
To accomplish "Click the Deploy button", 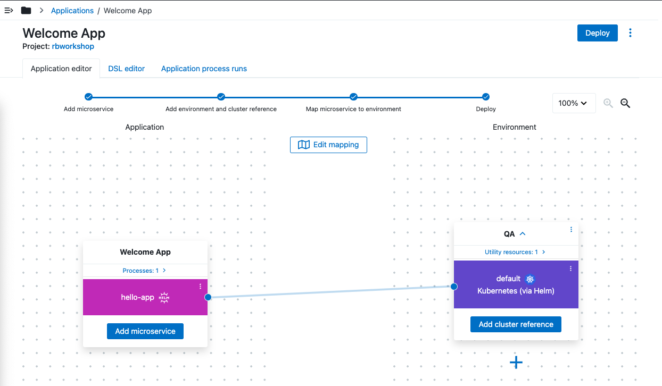I will pyautogui.click(x=597, y=33).
